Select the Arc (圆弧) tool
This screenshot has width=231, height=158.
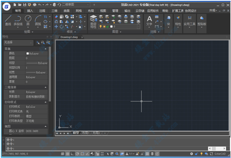coord(38,21)
